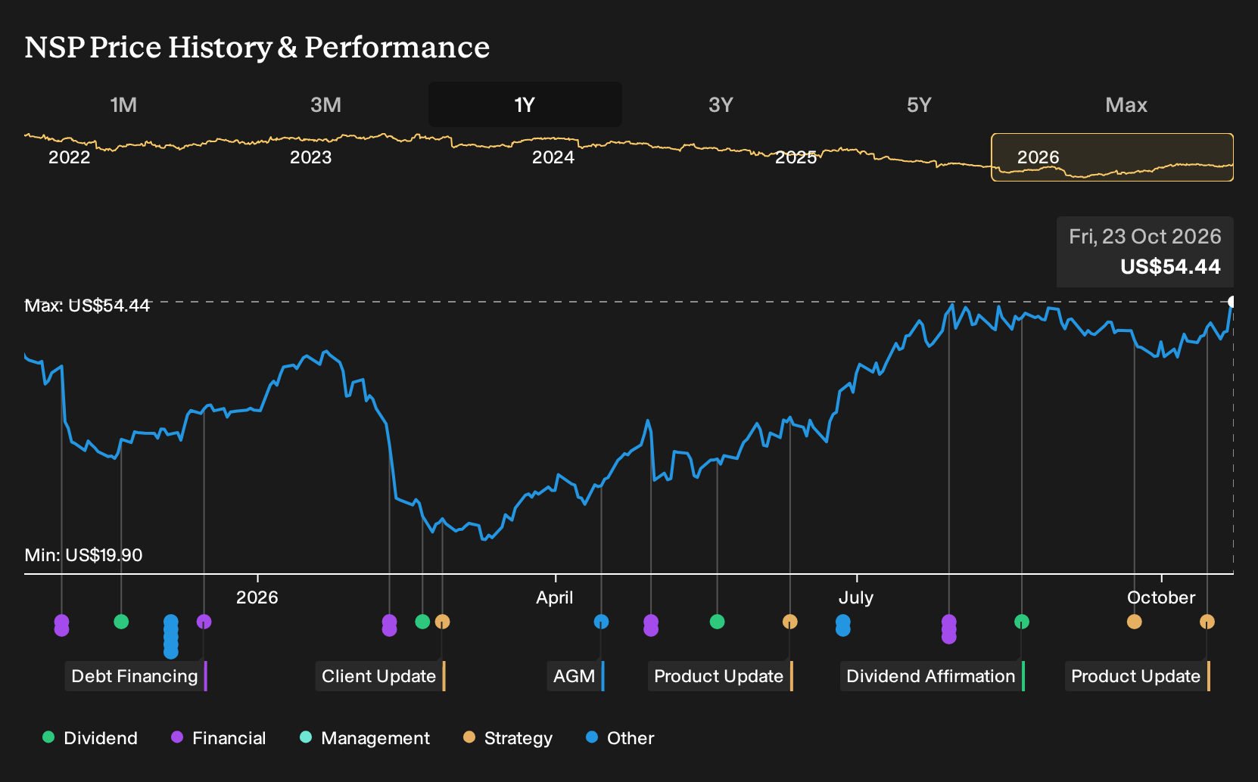Toggle the Strategy legend filter

(x=508, y=738)
